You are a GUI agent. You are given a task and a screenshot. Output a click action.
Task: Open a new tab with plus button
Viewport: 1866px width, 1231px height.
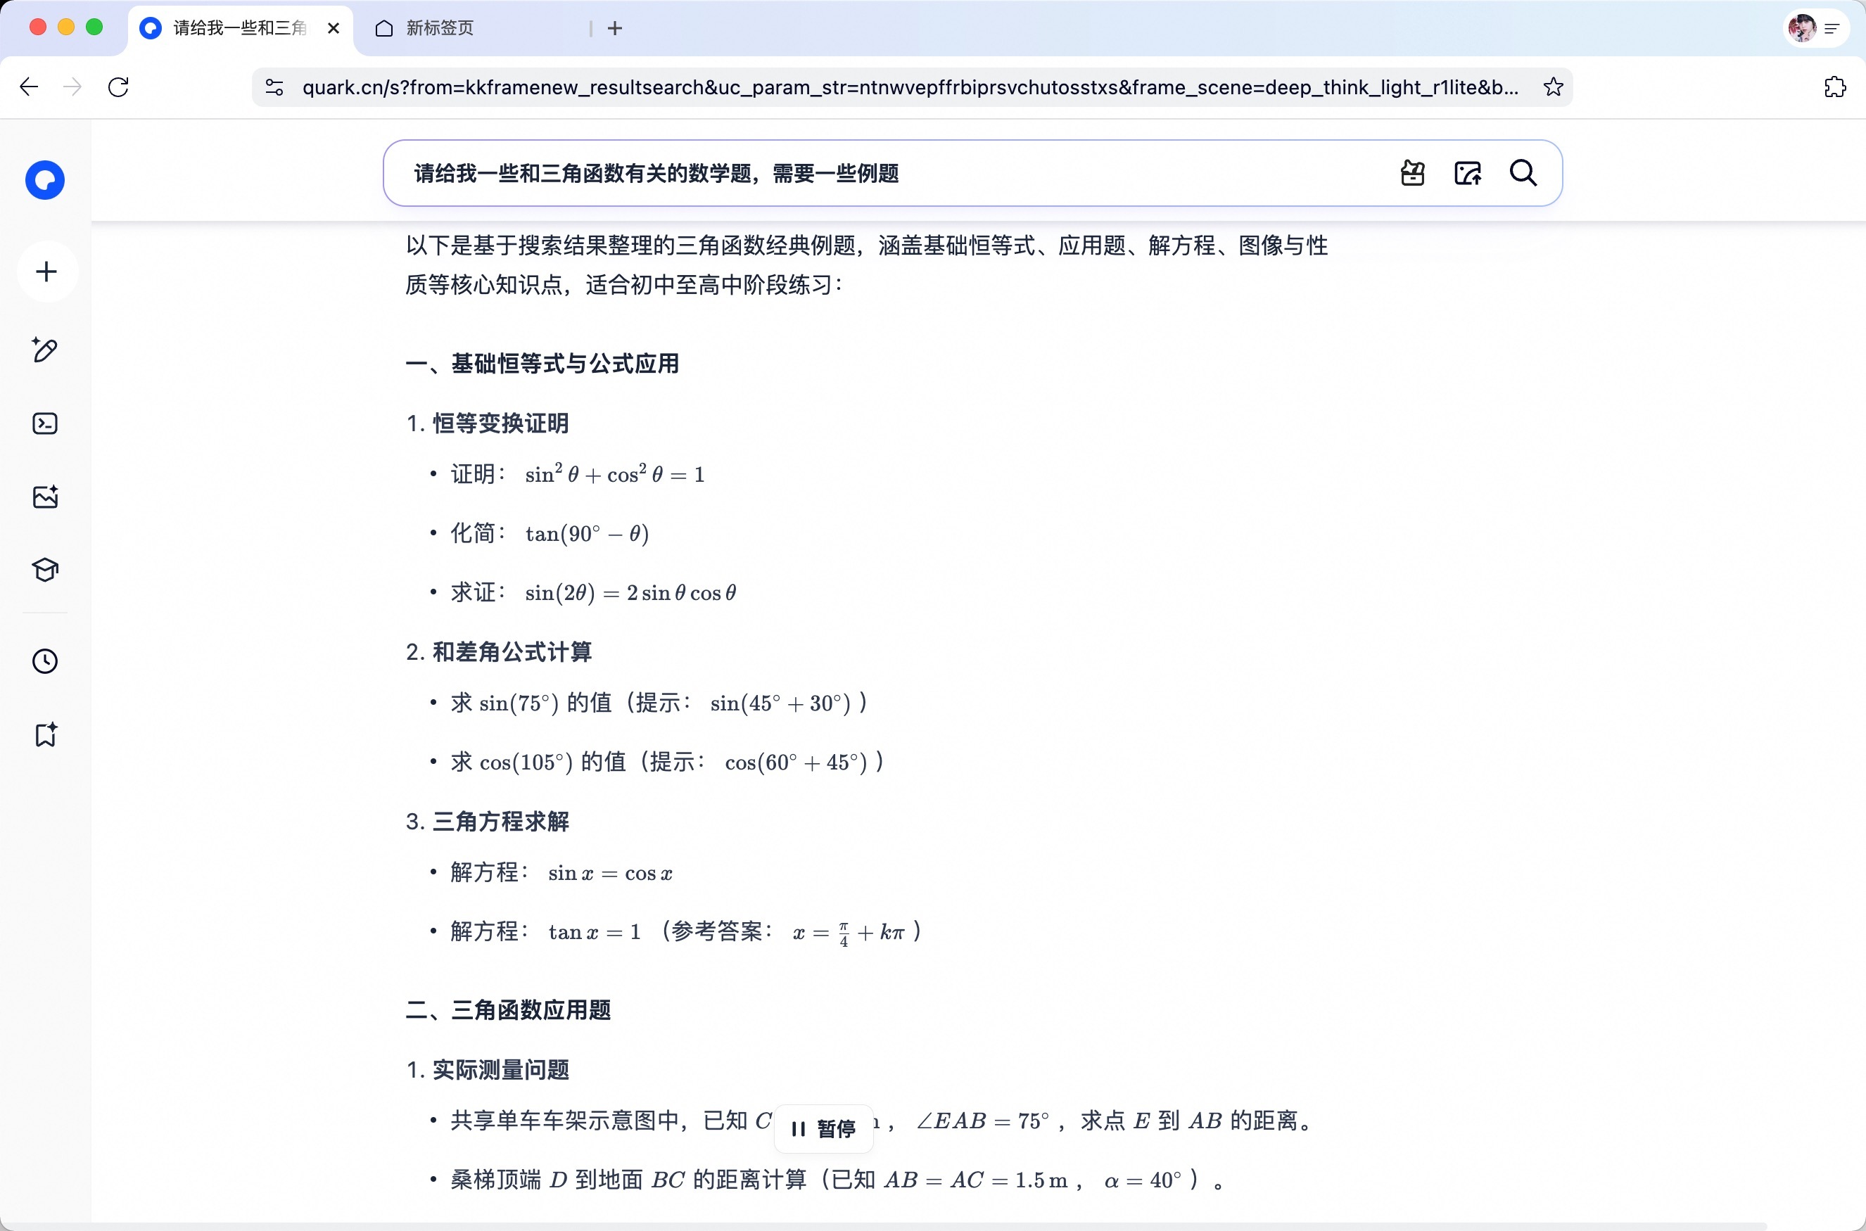615,28
